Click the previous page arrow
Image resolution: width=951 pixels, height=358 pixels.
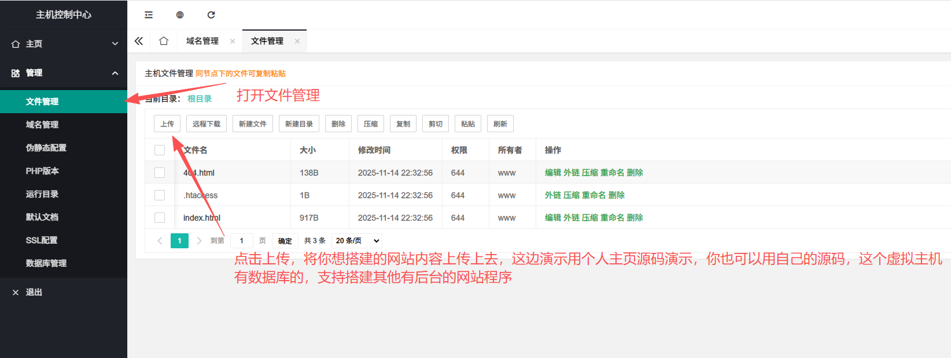[x=160, y=241]
